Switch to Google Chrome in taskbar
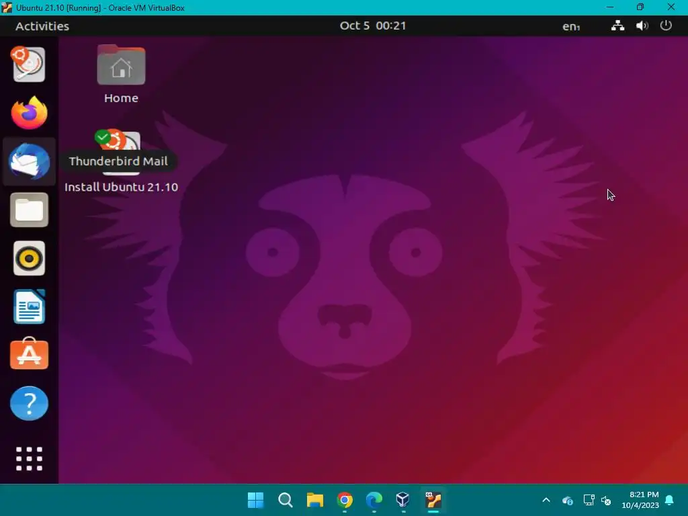The image size is (688, 516). (345, 499)
